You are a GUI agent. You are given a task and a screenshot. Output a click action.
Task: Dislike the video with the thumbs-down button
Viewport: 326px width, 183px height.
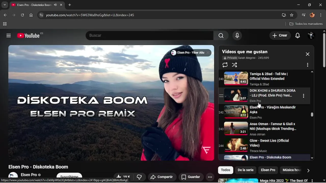tap(139, 177)
